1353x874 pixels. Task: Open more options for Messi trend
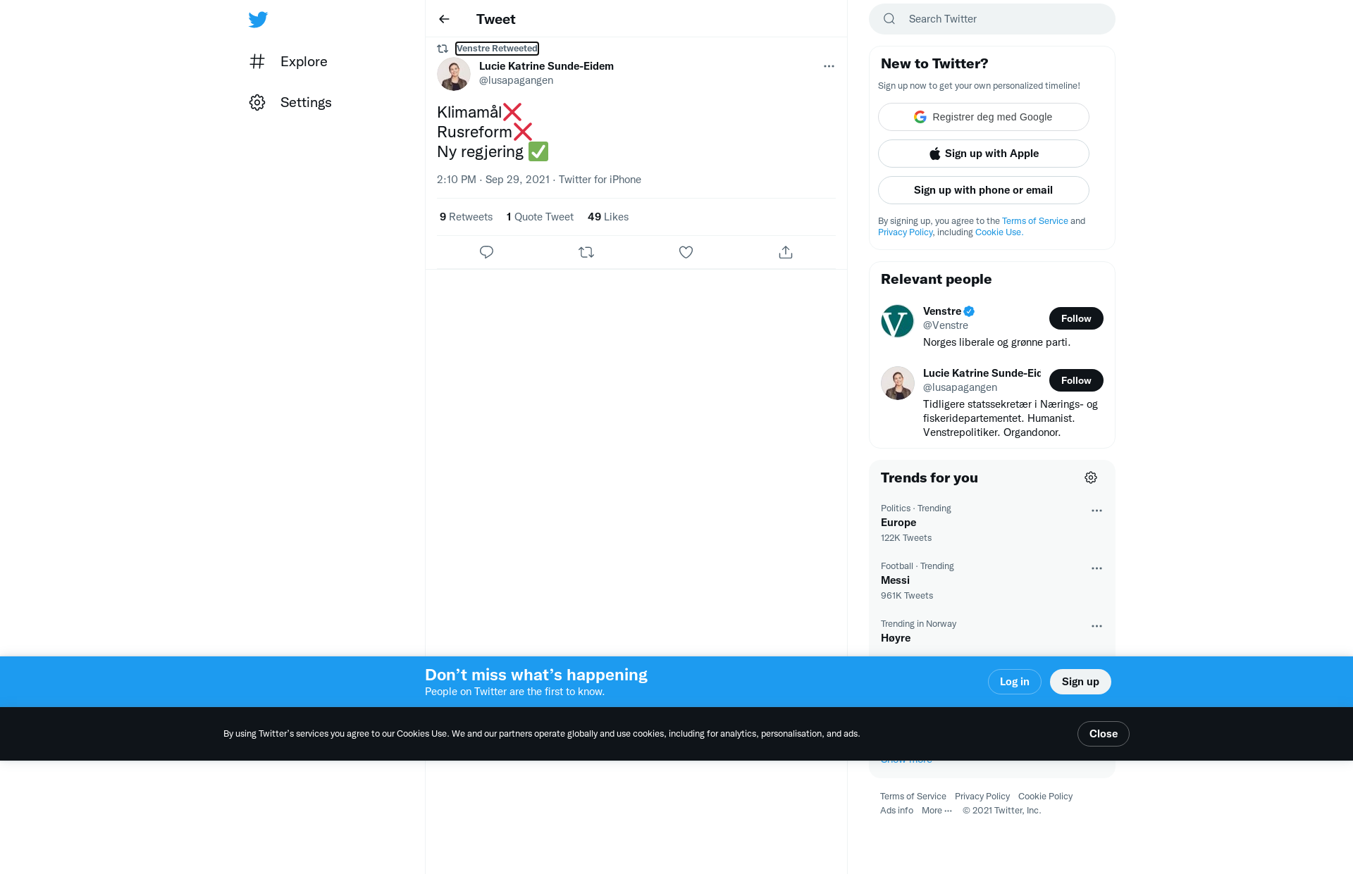click(x=1096, y=568)
